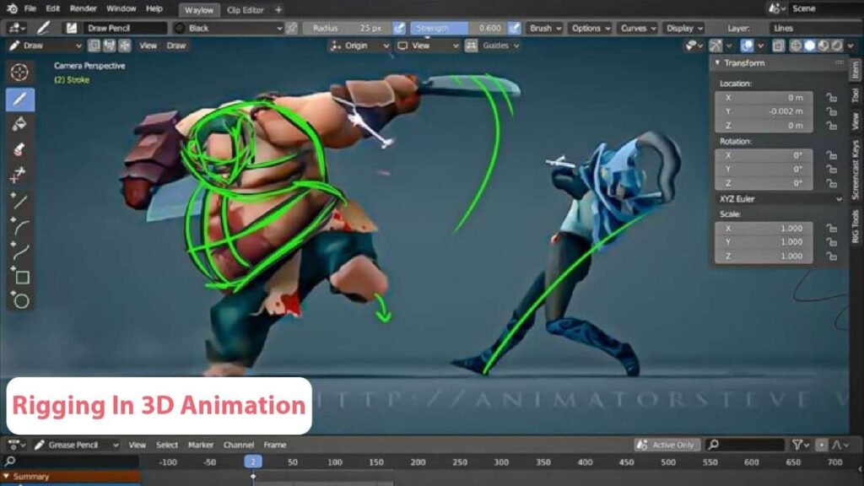Open the Grease Pencil editor mode dropdown
This screenshot has height=486, width=864.
point(76,445)
